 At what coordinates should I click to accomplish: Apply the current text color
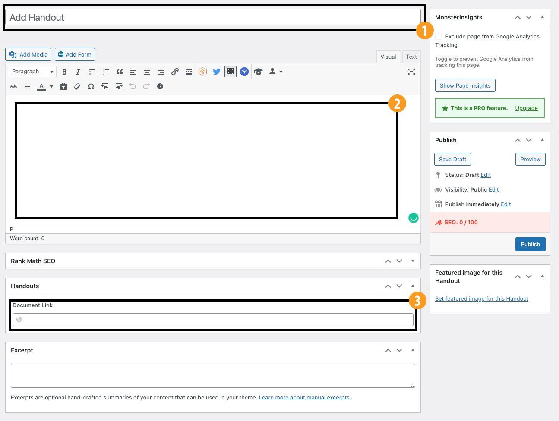(x=41, y=86)
